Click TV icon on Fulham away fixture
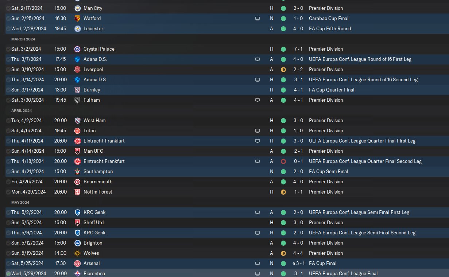This screenshot has height=277, width=449. pyautogui.click(x=258, y=100)
